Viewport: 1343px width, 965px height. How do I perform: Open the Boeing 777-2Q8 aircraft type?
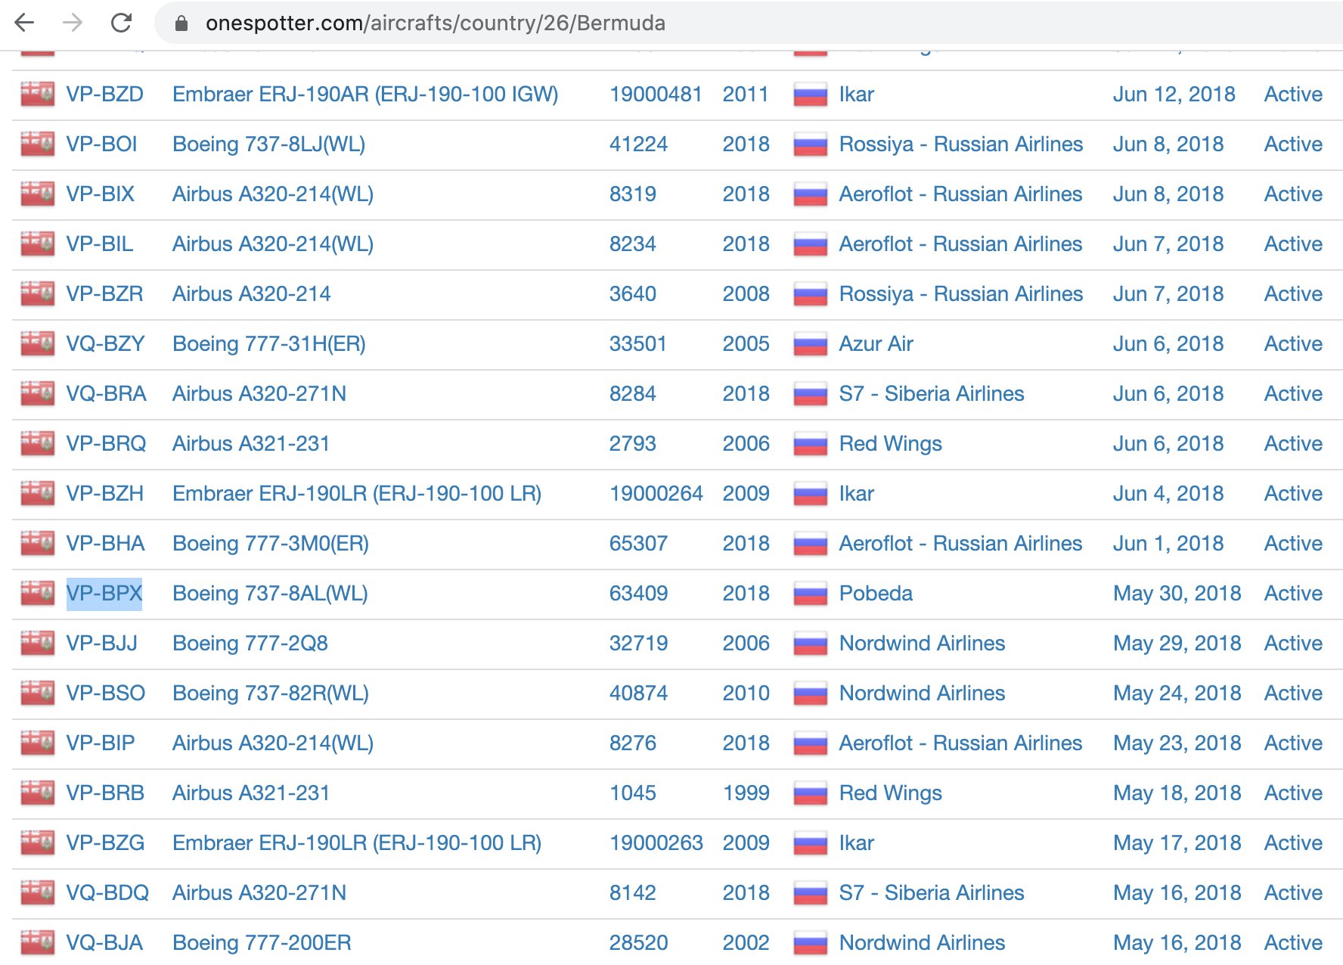[x=250, y=644]
